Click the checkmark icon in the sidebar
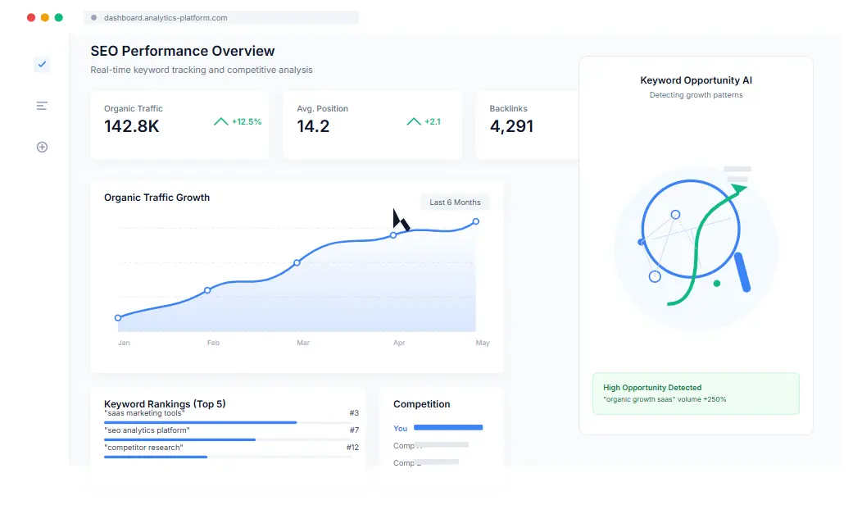853x505 pixels. click(42, 64)
